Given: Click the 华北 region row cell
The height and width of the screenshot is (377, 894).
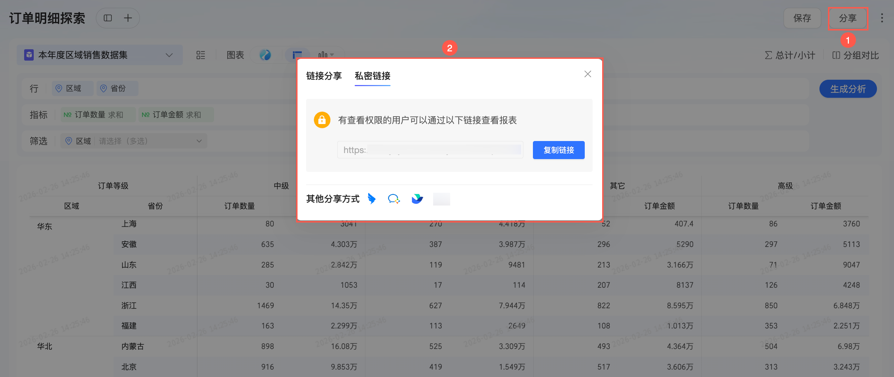Looking at the screenshot, I should [x=45, y=346].
